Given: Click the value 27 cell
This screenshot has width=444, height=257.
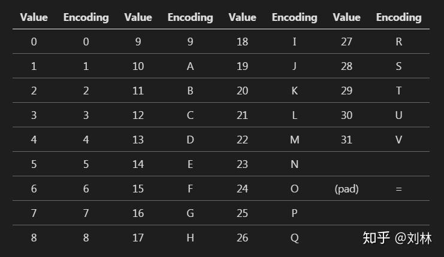Looking at the screenshot, I should (346, 42).
